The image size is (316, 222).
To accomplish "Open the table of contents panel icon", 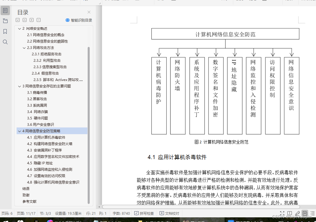I will (x=5, y=10).
